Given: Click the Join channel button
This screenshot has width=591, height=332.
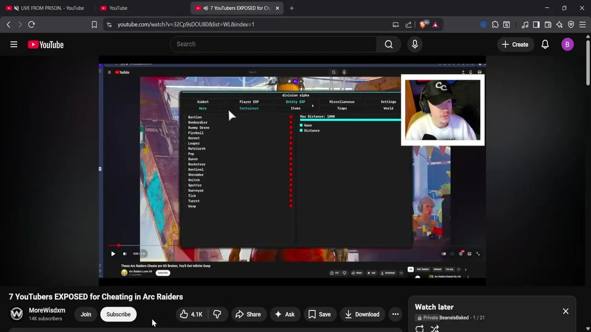Looking at the screenshot, I should pyautogui.click(x=86, y=314).
